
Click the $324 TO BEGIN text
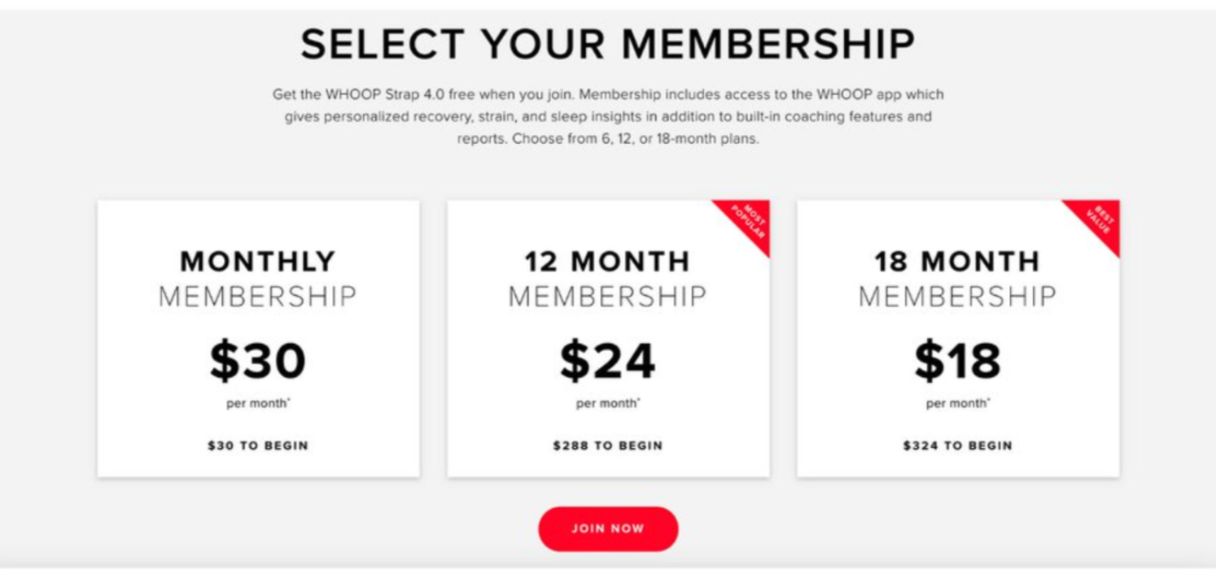click(x=958, y=446)
